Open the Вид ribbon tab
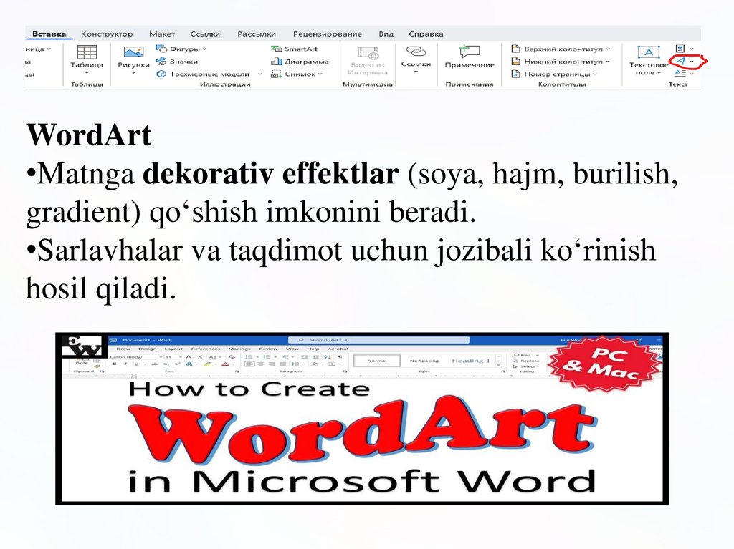The image size is (734, 549). point(386,34)
